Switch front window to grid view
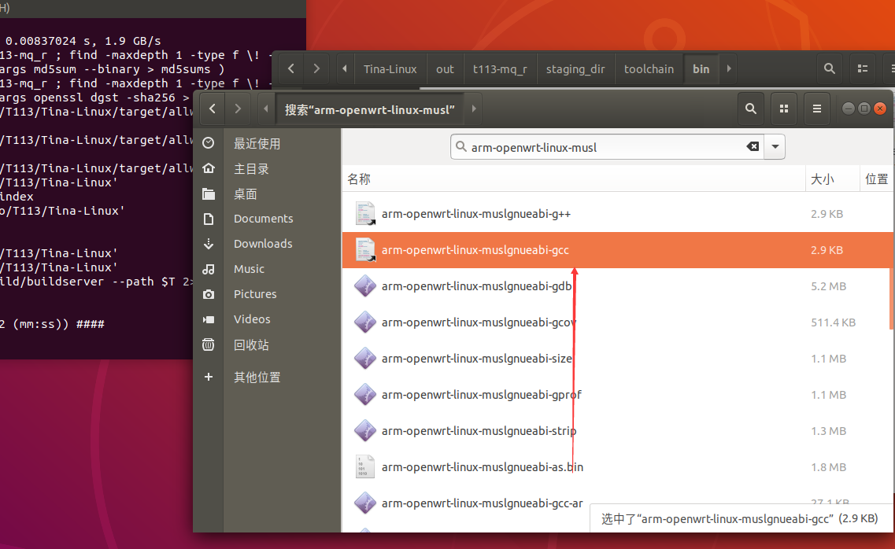Image resolution: width=895 pixels, height=549 pixels. coord(784,109)
